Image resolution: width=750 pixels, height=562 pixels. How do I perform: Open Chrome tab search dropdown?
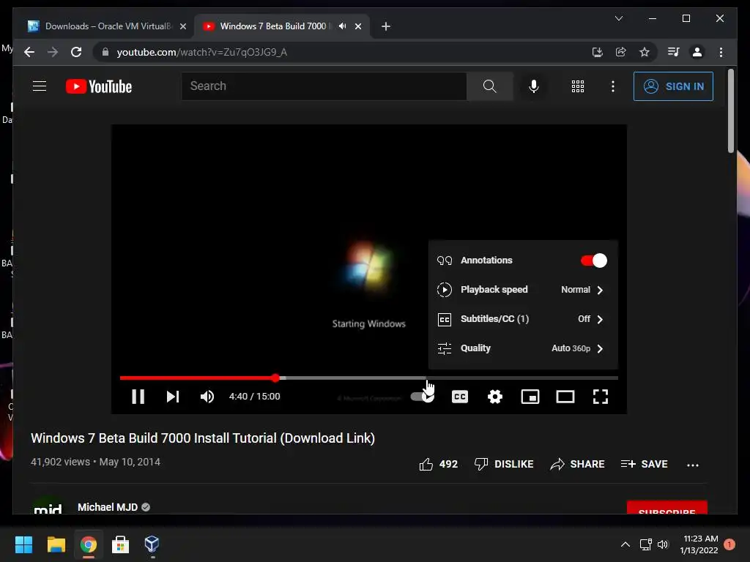click(x=618, y=18)
